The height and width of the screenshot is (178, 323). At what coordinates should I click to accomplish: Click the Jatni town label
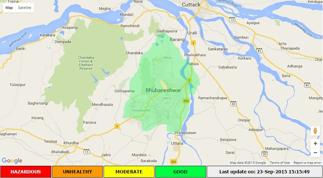(x=106, y=155)
